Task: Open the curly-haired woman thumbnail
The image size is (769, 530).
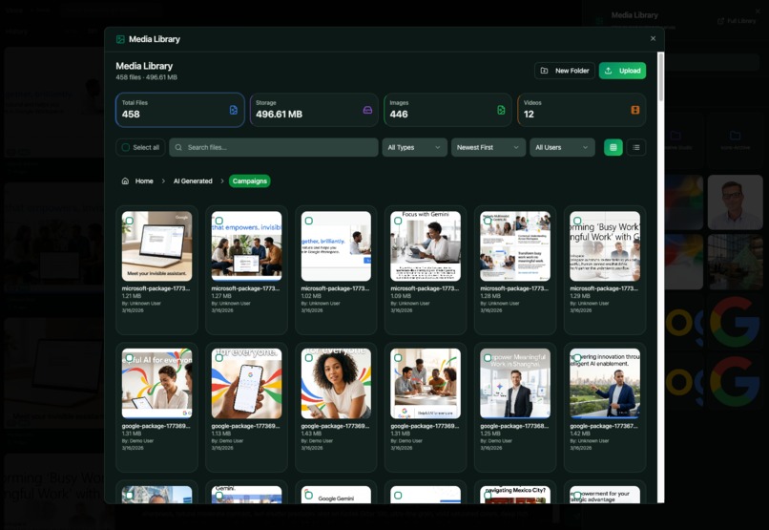Action: coord(336,384)
